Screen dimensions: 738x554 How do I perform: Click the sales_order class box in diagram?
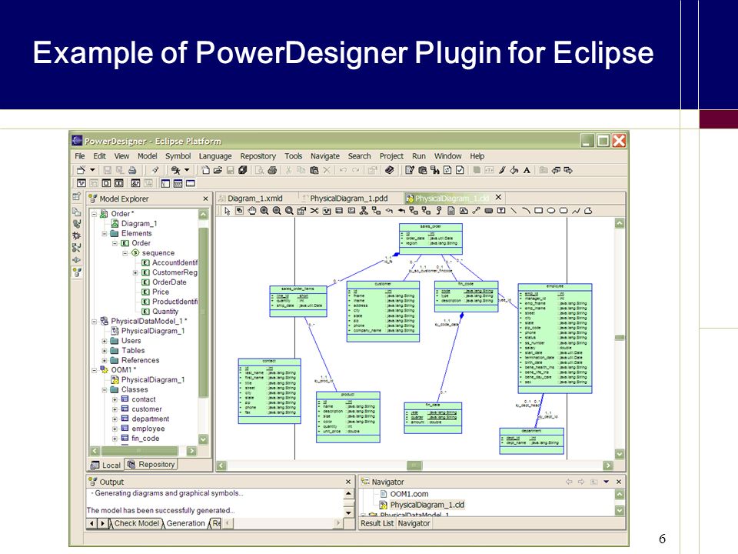(430, 239)
